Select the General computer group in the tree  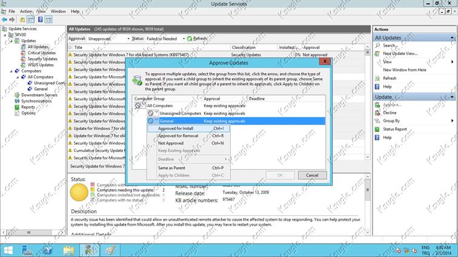(x=41, y=89)
